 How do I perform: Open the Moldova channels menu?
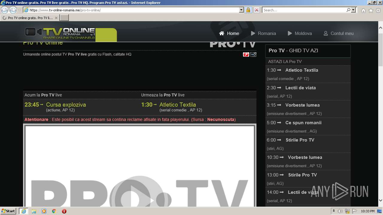pyautogui.click(x=300, y=33)
